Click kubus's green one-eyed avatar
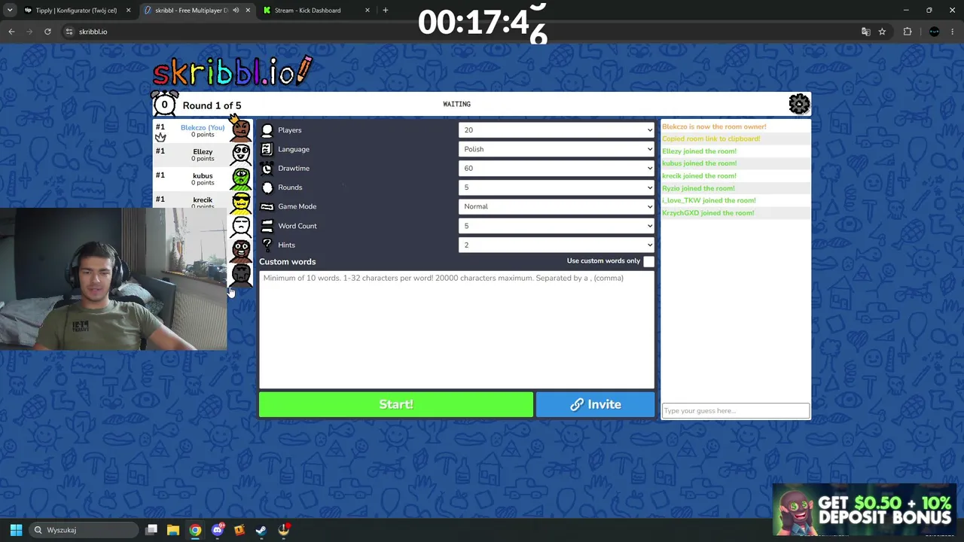 pos(241,178)
